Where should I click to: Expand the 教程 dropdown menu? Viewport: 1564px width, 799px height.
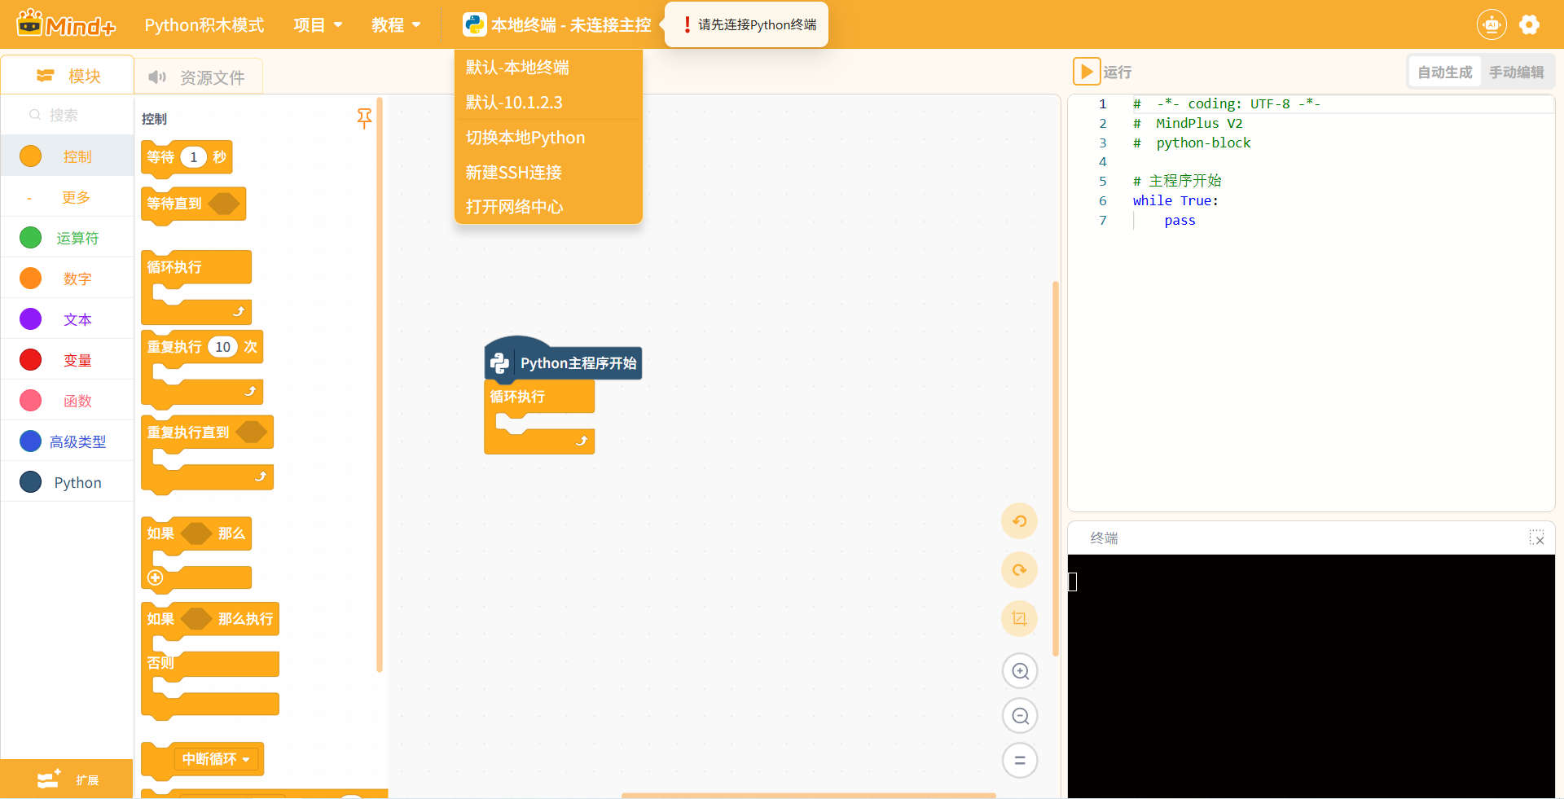[x=396, y=25]
